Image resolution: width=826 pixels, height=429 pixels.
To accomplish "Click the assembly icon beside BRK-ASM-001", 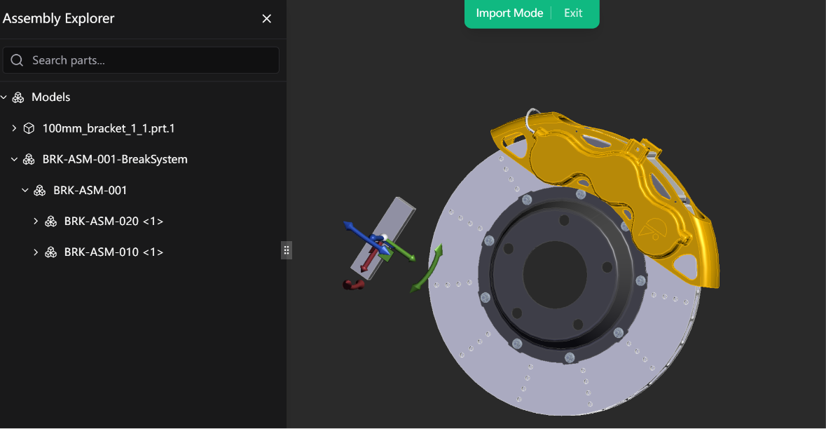I will pos(40,190).
